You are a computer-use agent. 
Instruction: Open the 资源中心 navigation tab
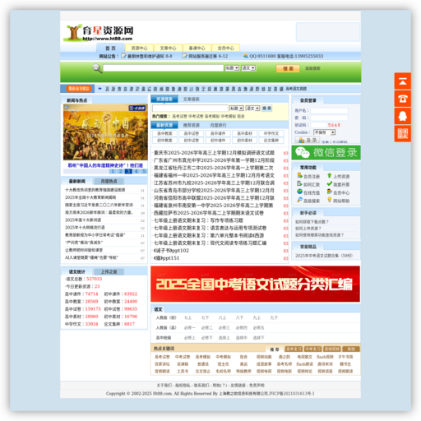click(x=139, y=48)
